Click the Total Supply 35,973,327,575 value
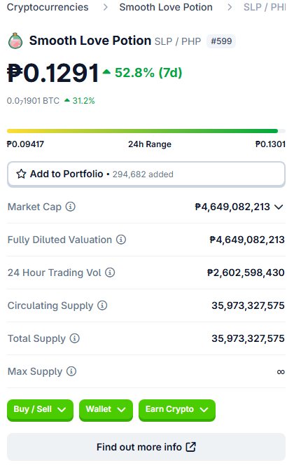 point(248,338)
